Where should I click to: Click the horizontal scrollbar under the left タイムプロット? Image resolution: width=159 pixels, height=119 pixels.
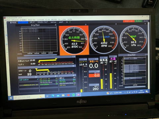click(x=40, y=55)
